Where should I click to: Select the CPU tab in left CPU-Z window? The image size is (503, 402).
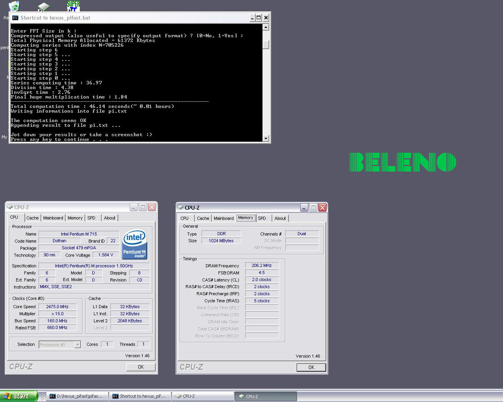15,217
